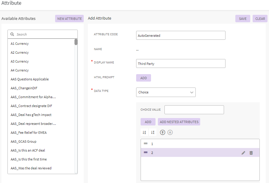Edit choice value 2 with pencil icon

(x=243, y=153)
